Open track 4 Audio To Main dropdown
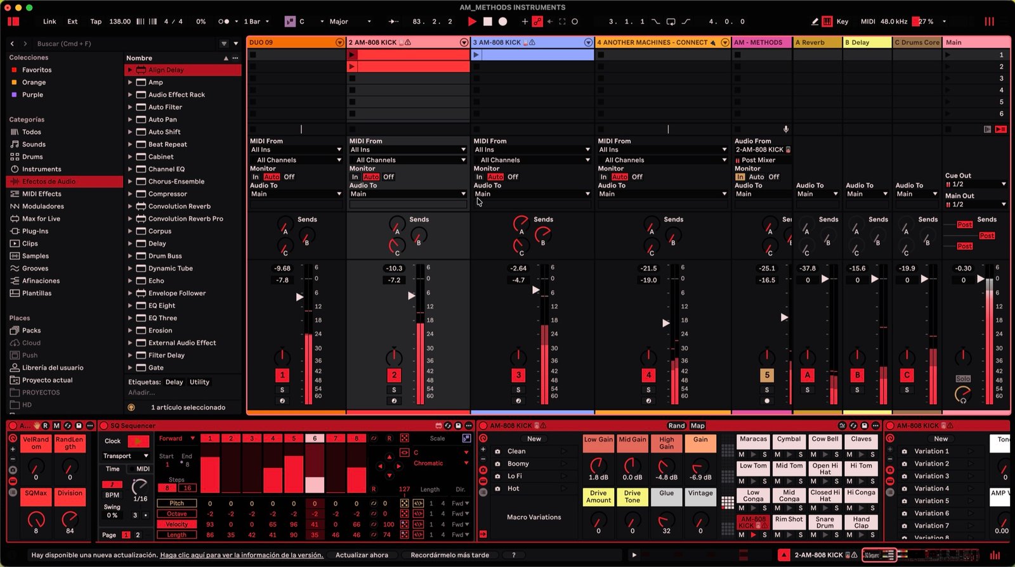1015x567 pixels. click(x=662, y=194)
